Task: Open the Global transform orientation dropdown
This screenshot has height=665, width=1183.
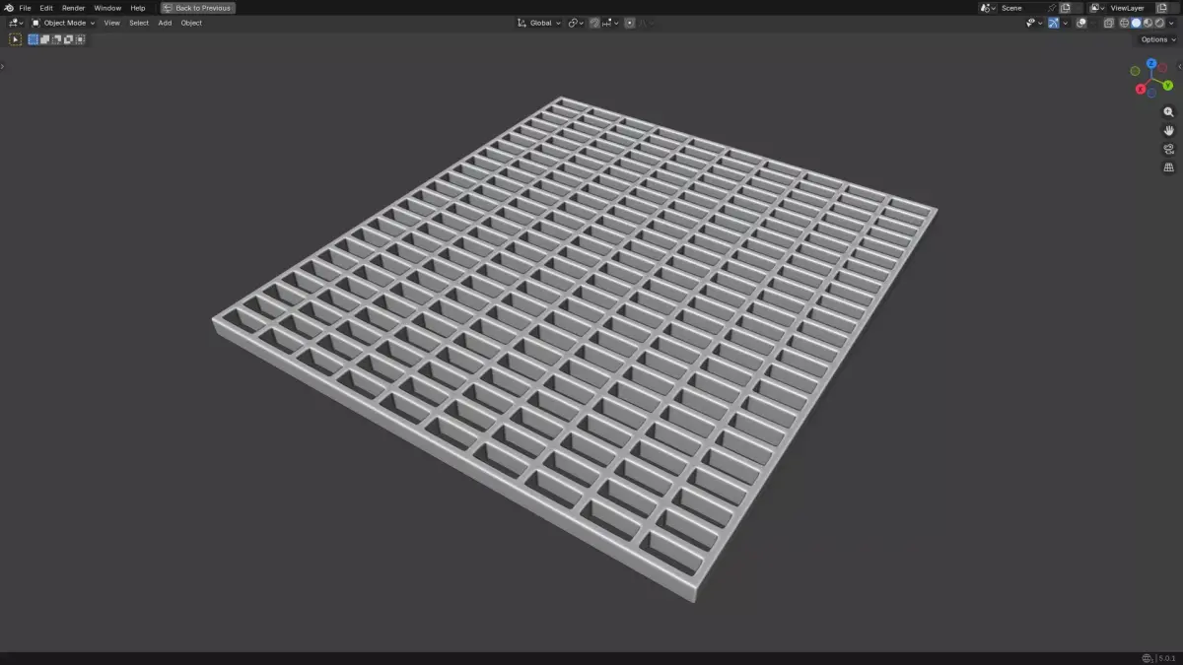Action: point(539,23)
